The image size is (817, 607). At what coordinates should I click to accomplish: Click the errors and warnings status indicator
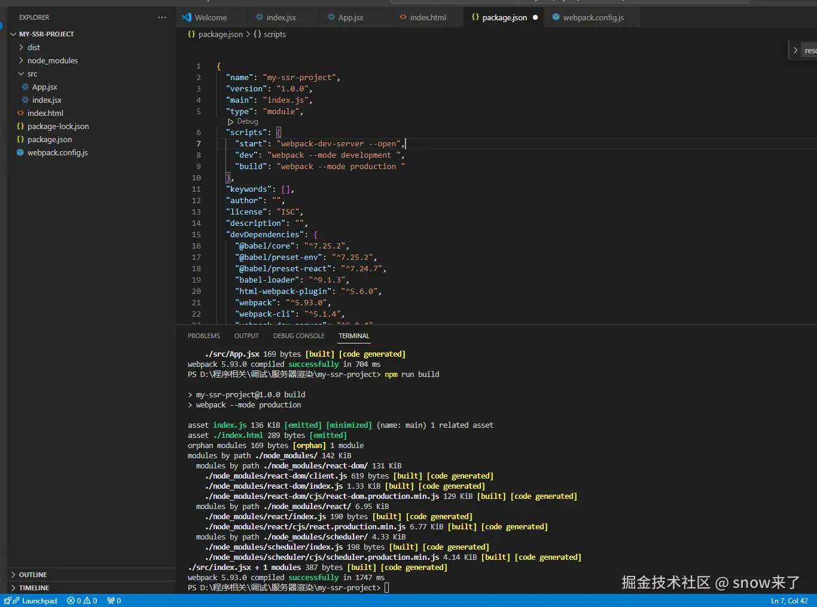[82, 600]
